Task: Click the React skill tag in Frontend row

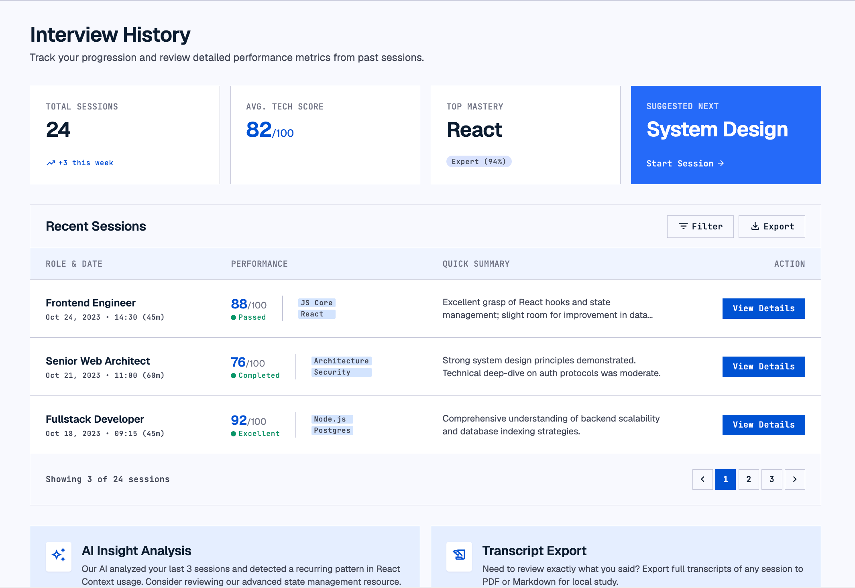Action: tap(317, 314)
